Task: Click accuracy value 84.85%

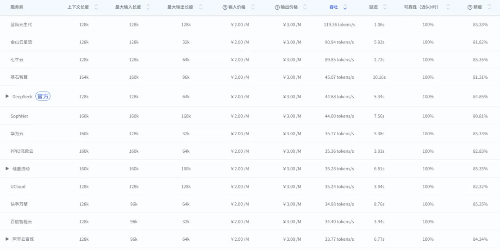Action: (x=480, y=96)
